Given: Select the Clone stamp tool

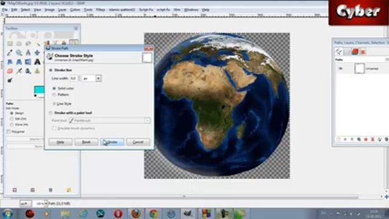Looking at the screenshot, I should click(37, 71).
